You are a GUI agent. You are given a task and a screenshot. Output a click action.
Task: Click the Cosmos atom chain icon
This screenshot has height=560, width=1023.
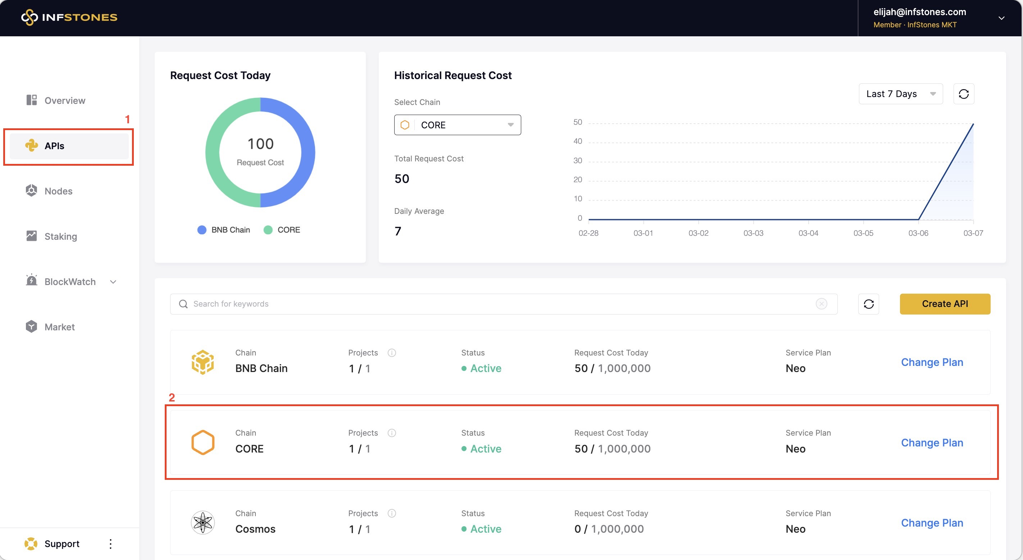point(203,522)
